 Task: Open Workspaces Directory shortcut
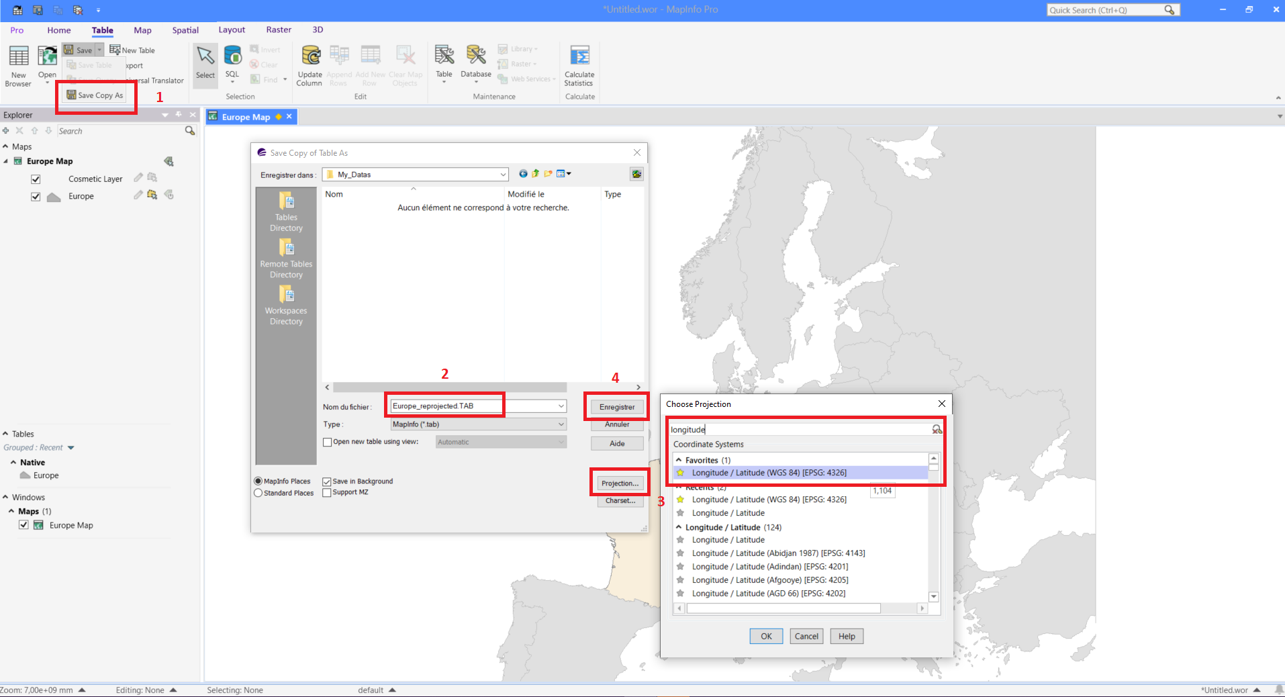click(x=286, y=306)
